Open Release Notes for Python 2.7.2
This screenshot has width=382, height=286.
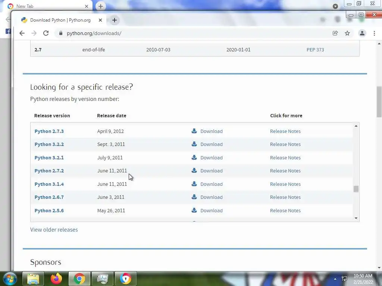click(285, 171)
